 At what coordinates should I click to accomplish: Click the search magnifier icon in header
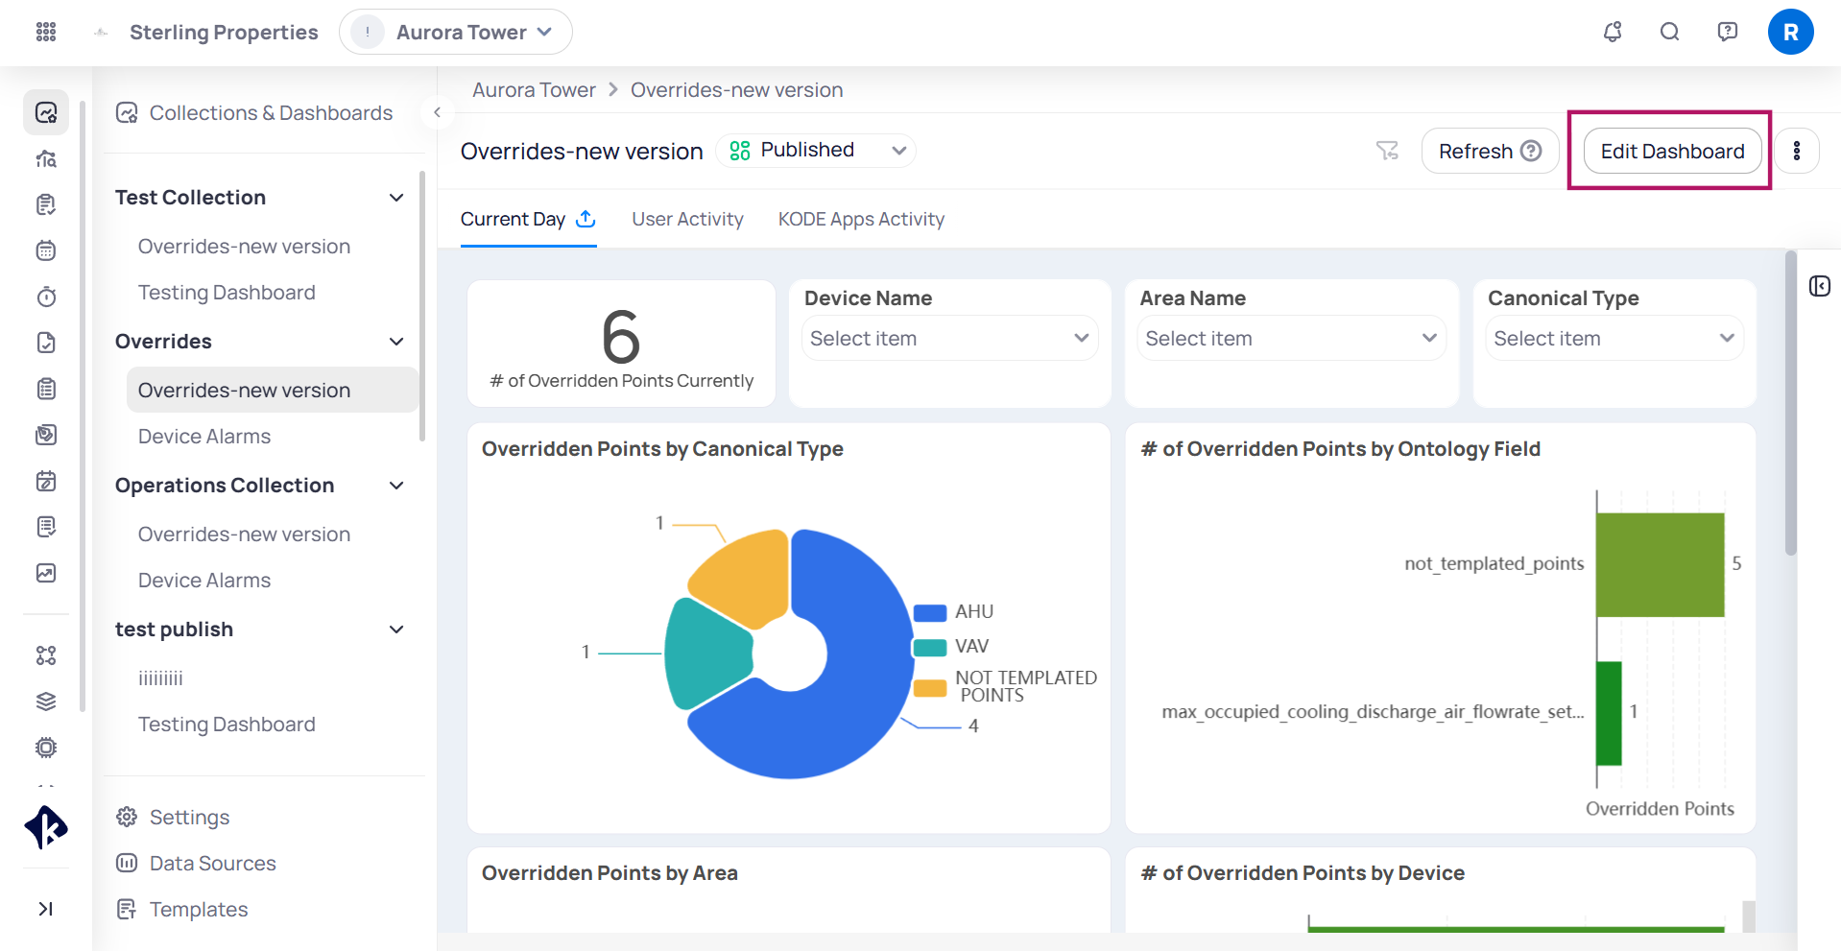click(x=1670, y=32)
